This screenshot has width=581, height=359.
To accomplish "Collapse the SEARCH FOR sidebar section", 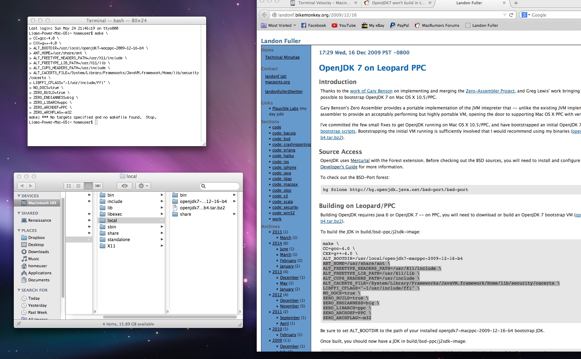I will 19,290.
